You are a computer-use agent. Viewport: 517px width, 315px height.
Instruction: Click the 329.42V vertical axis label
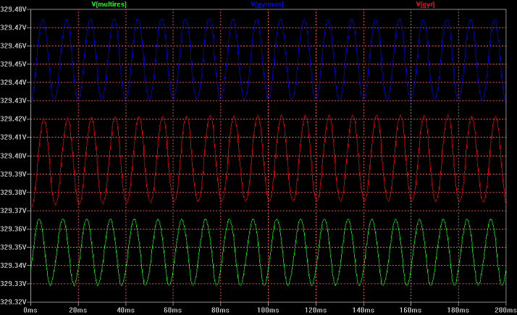14,119
